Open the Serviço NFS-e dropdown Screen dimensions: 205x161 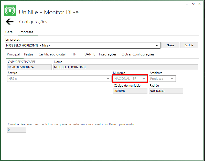point(59,79)
